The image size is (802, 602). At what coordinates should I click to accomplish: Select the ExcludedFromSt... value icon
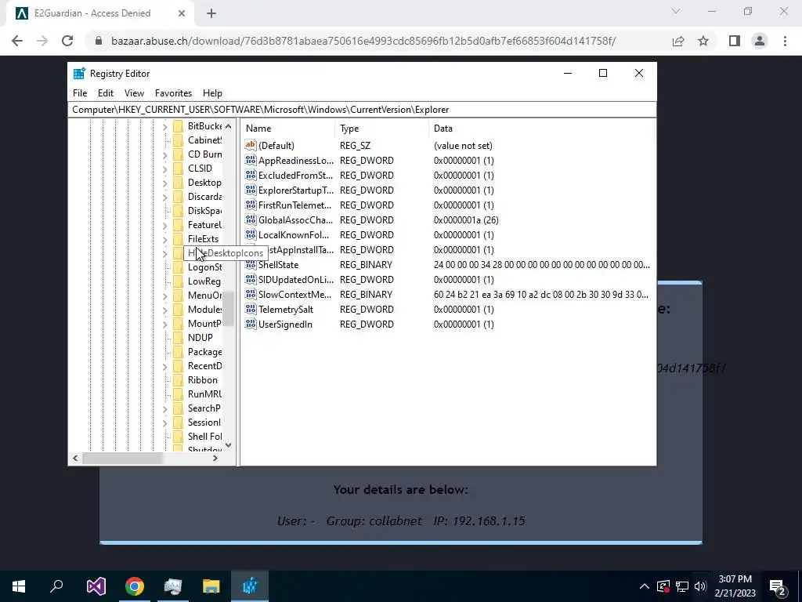(x=250, y=175)
